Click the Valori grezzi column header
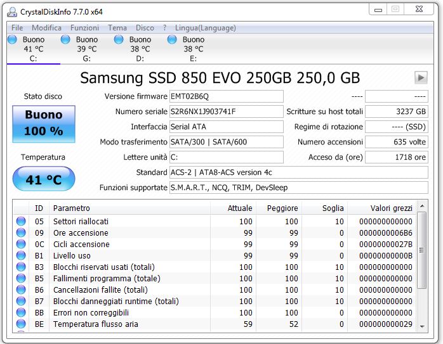This screenshot has height=344, width=443. coord(381,208)
